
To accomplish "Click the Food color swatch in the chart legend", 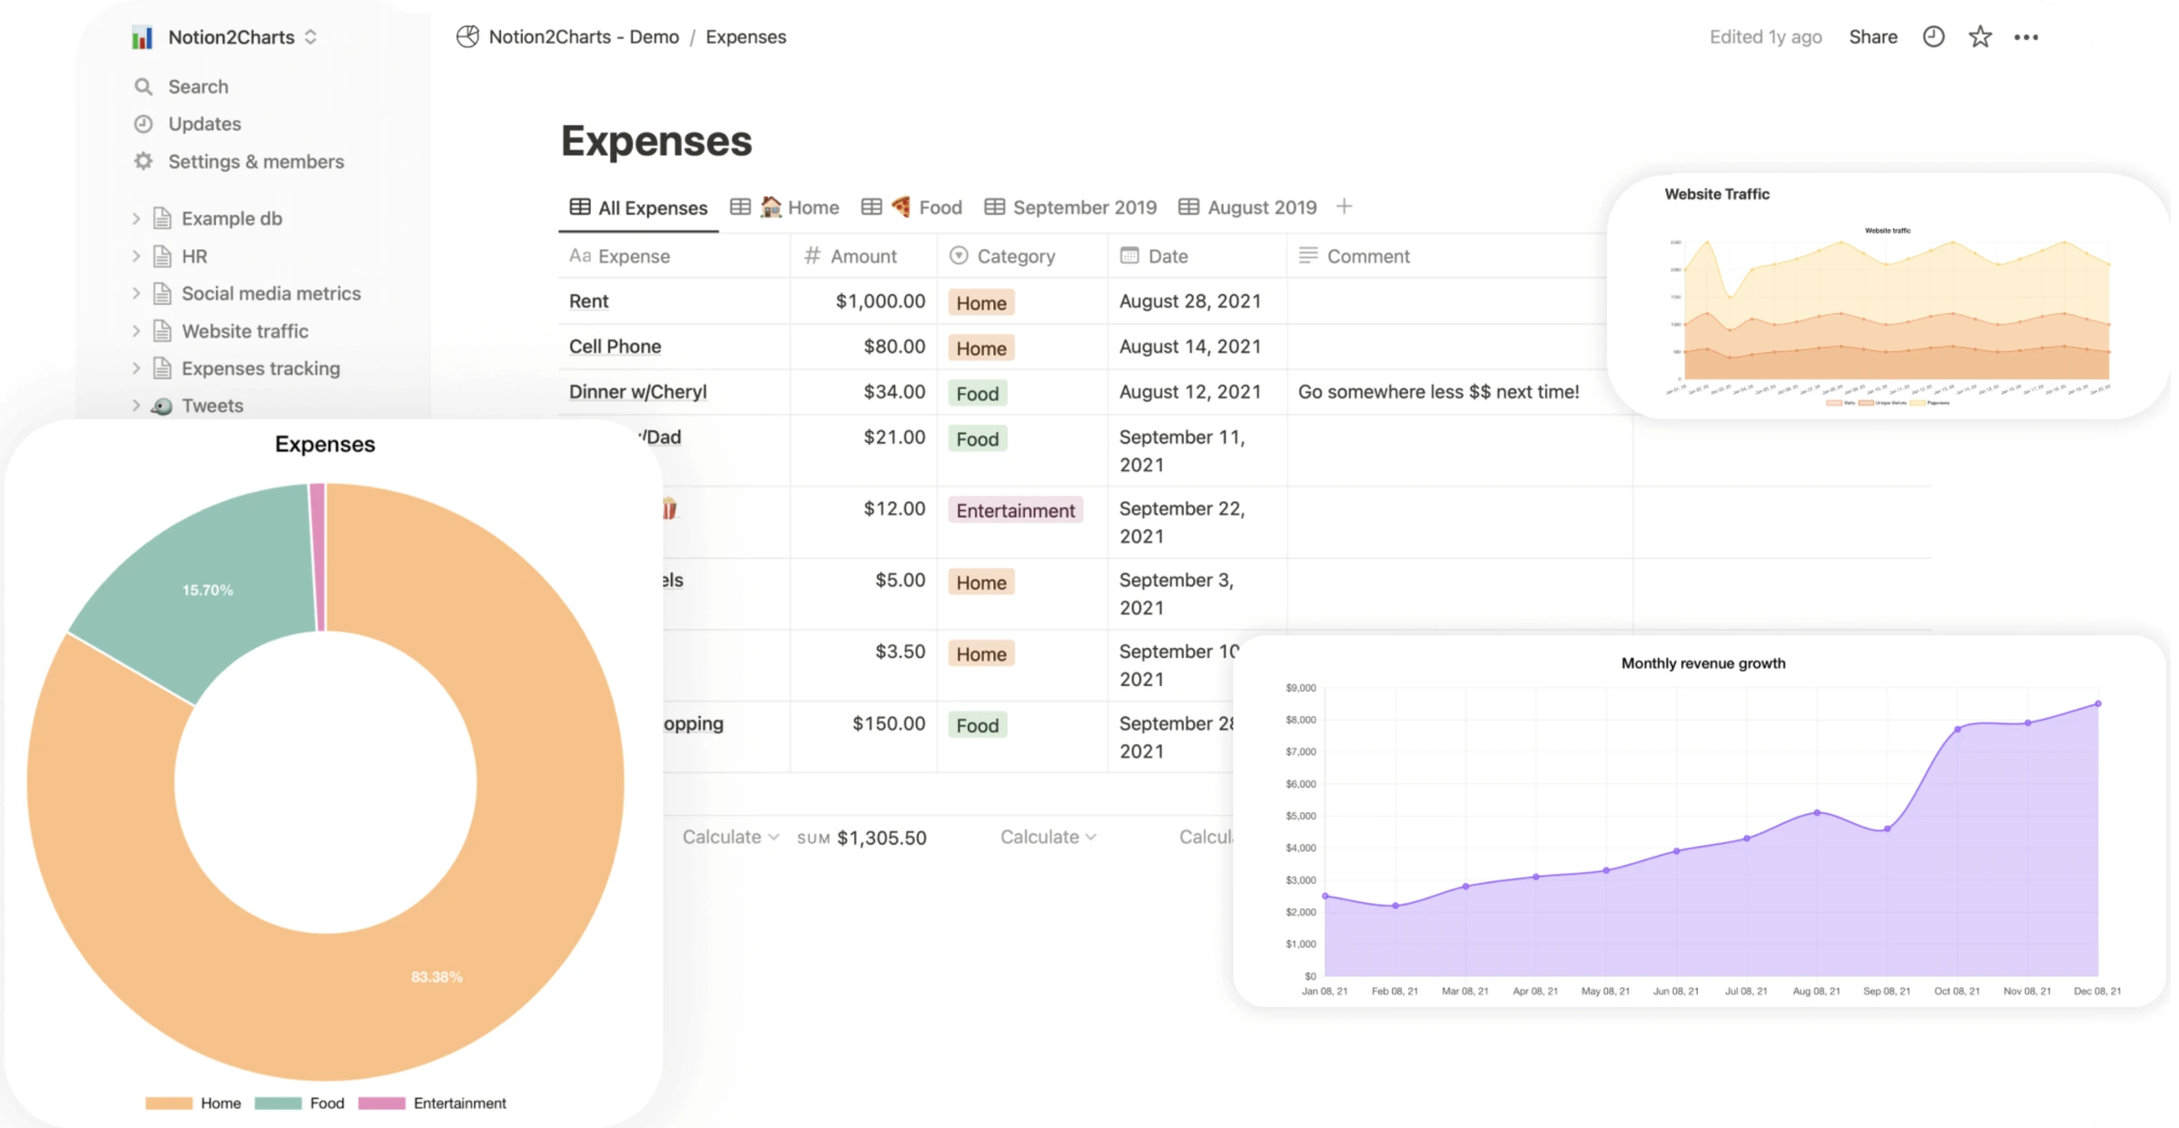I will [x=278, y=1103].
